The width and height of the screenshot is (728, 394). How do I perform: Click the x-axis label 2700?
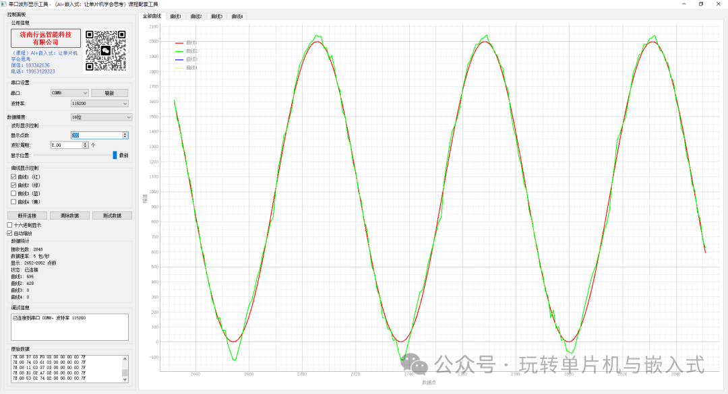[302, 374]
